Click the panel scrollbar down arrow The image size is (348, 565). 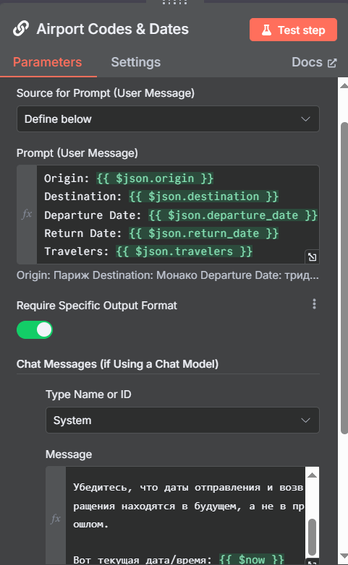[344, 556]
